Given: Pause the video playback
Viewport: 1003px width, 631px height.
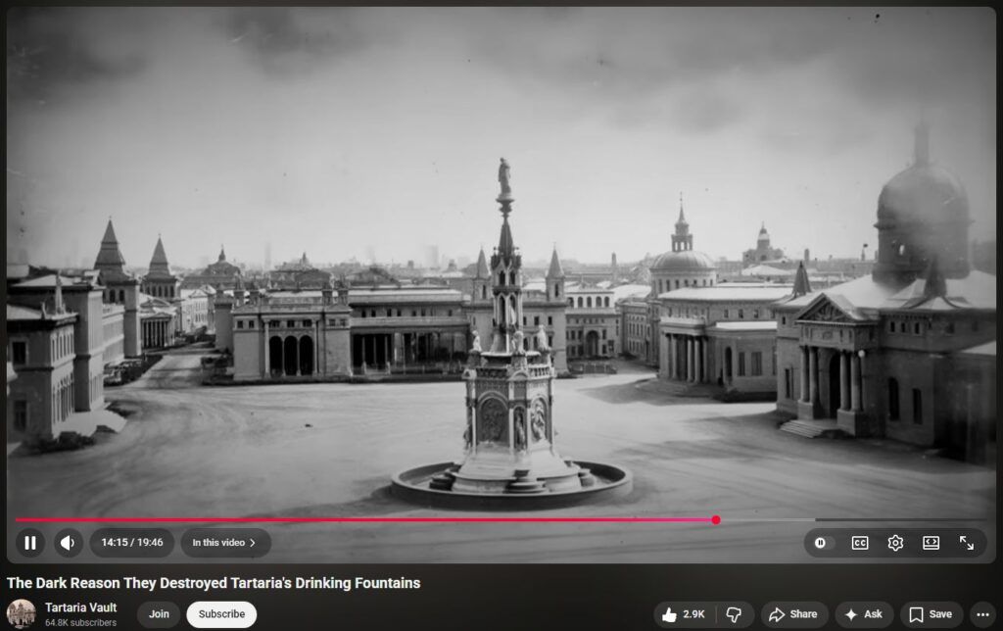Looking at the screenshot, I should coord(30,543).
